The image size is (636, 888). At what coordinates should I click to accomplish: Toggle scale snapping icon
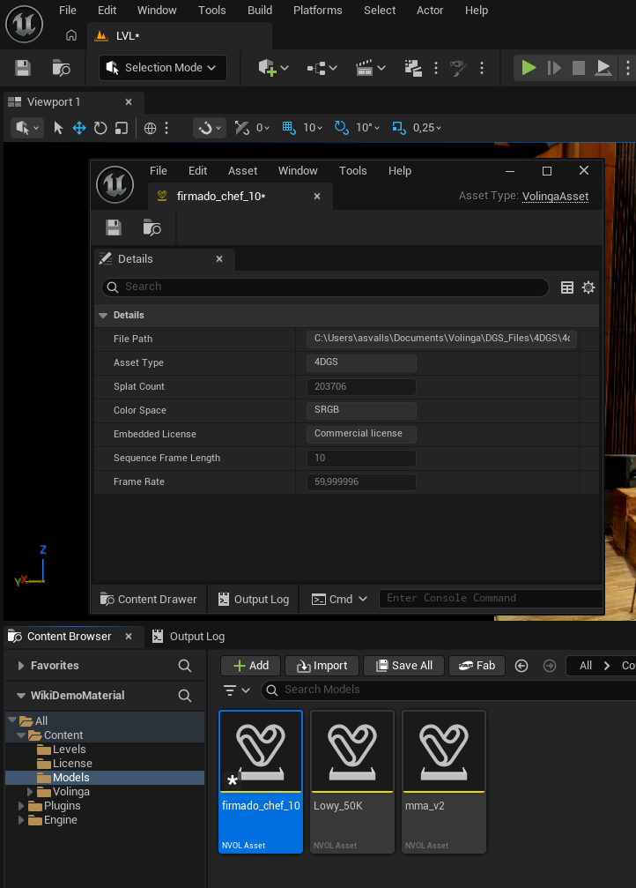point(399,128)
